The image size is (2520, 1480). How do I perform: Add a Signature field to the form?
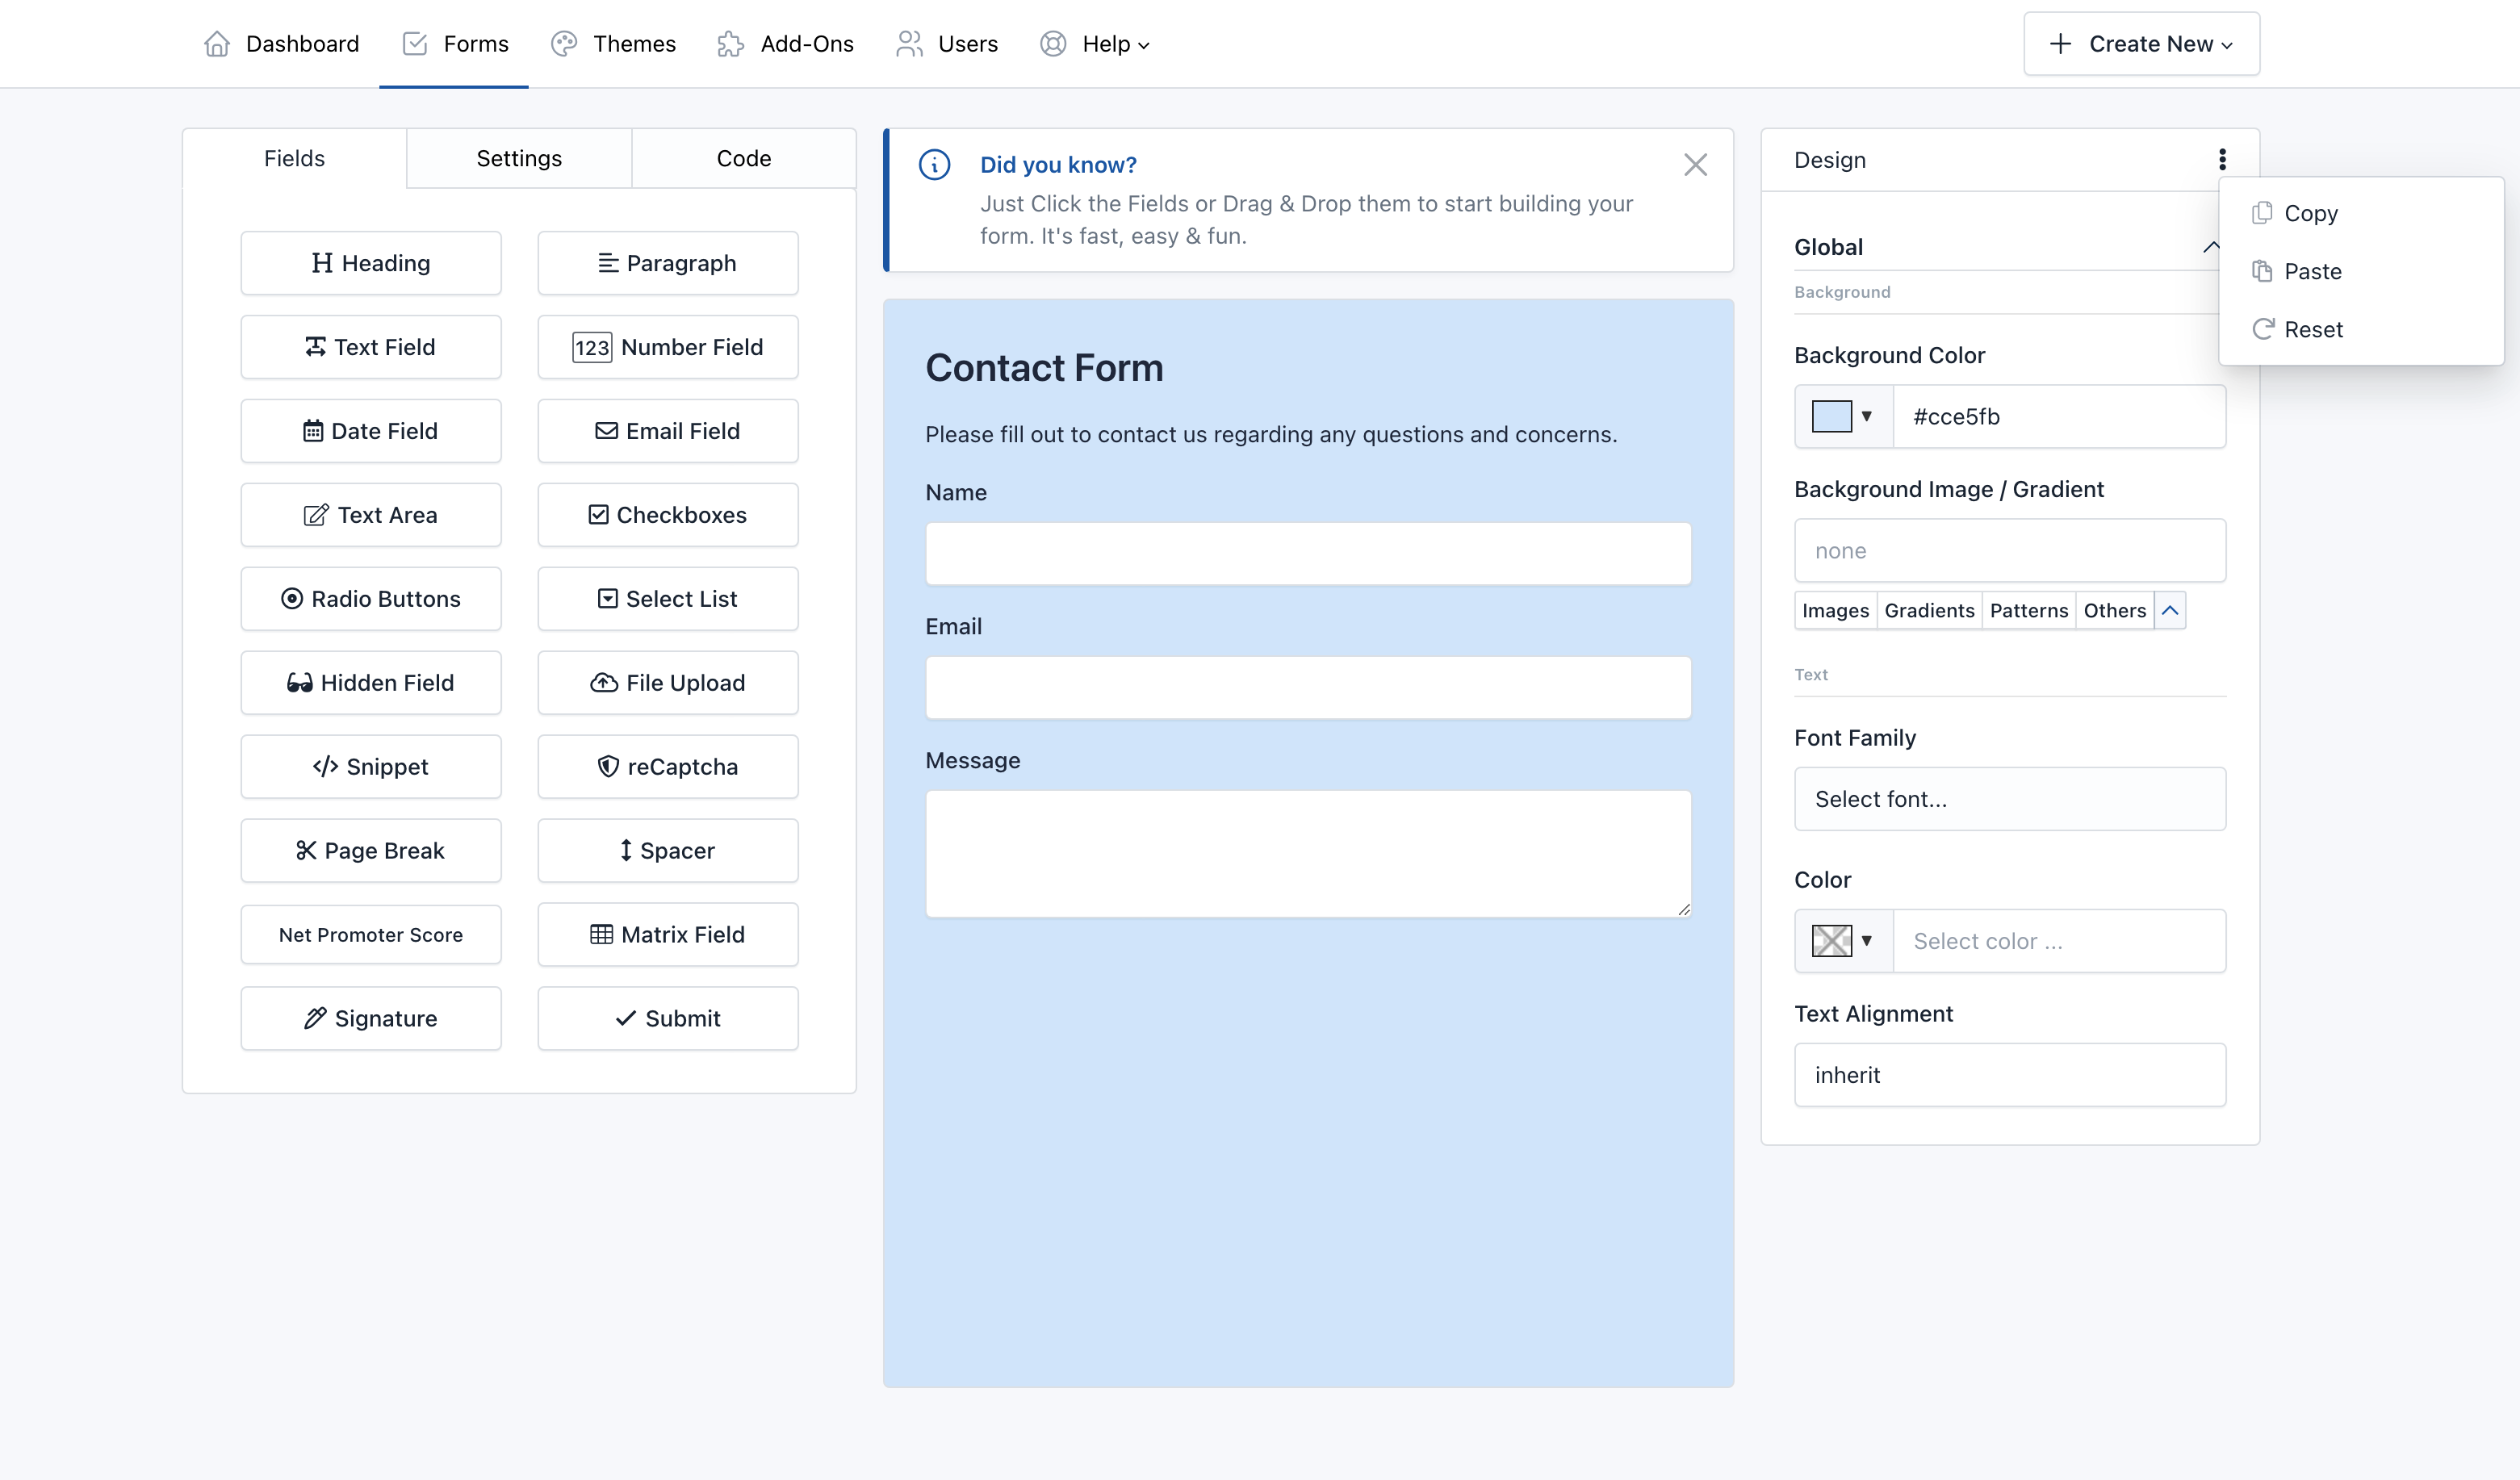pyautogui.click(x=370, y=1018)
